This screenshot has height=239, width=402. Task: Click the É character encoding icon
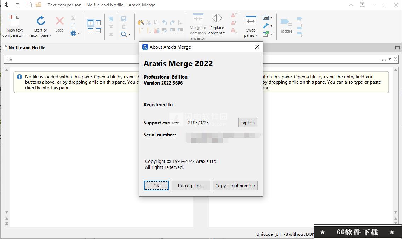click(x=124, y=27)
